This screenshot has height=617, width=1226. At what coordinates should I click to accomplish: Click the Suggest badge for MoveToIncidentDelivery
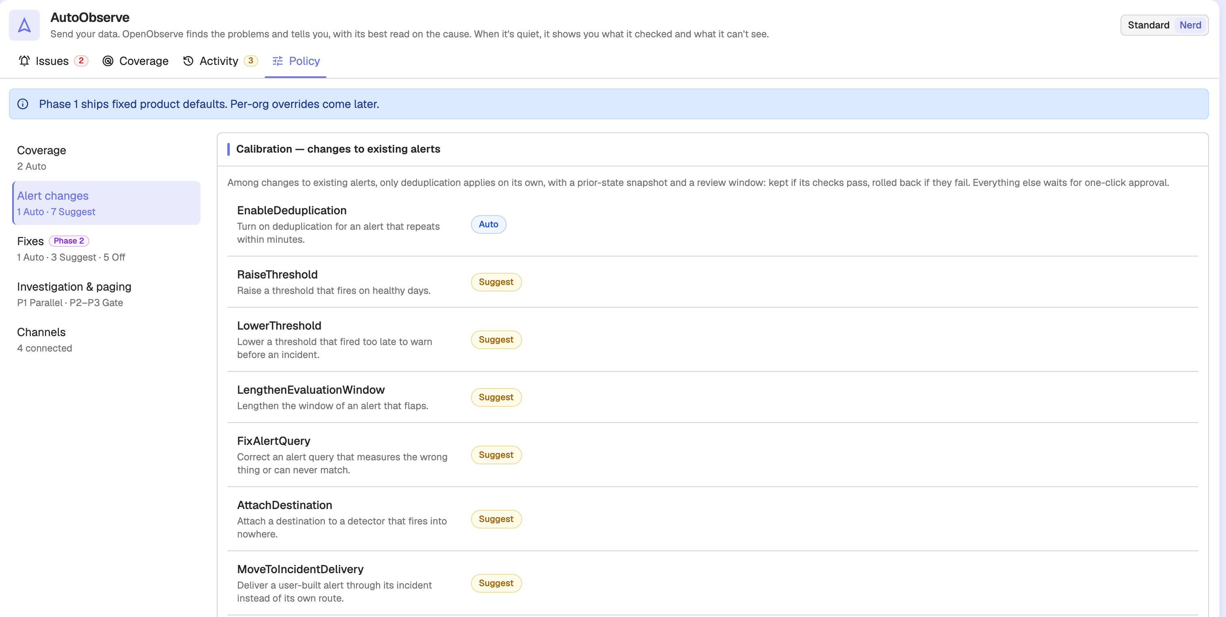click(x=496, y=583)
